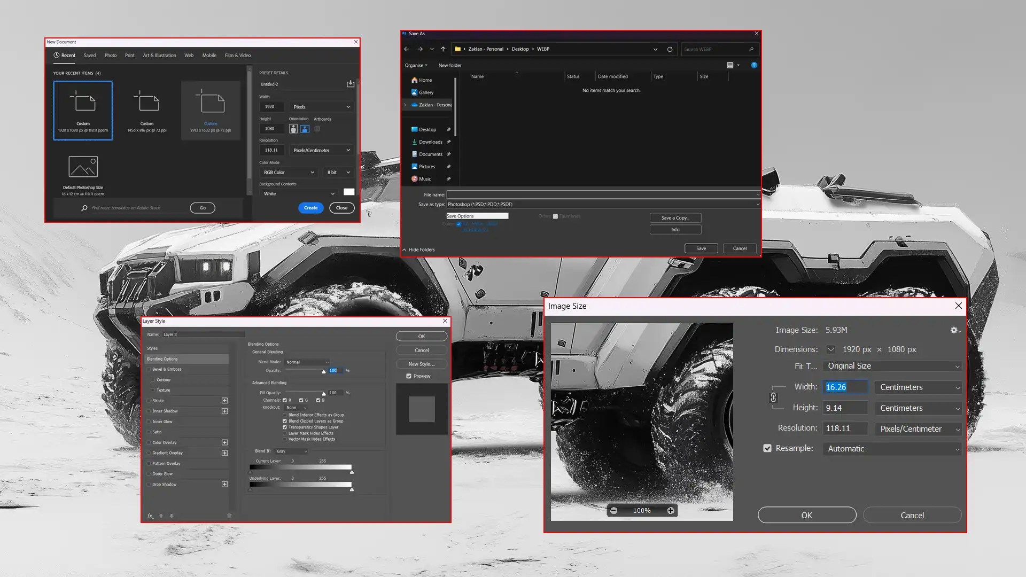Switch to the Film & Video tab

coord(238,55)
